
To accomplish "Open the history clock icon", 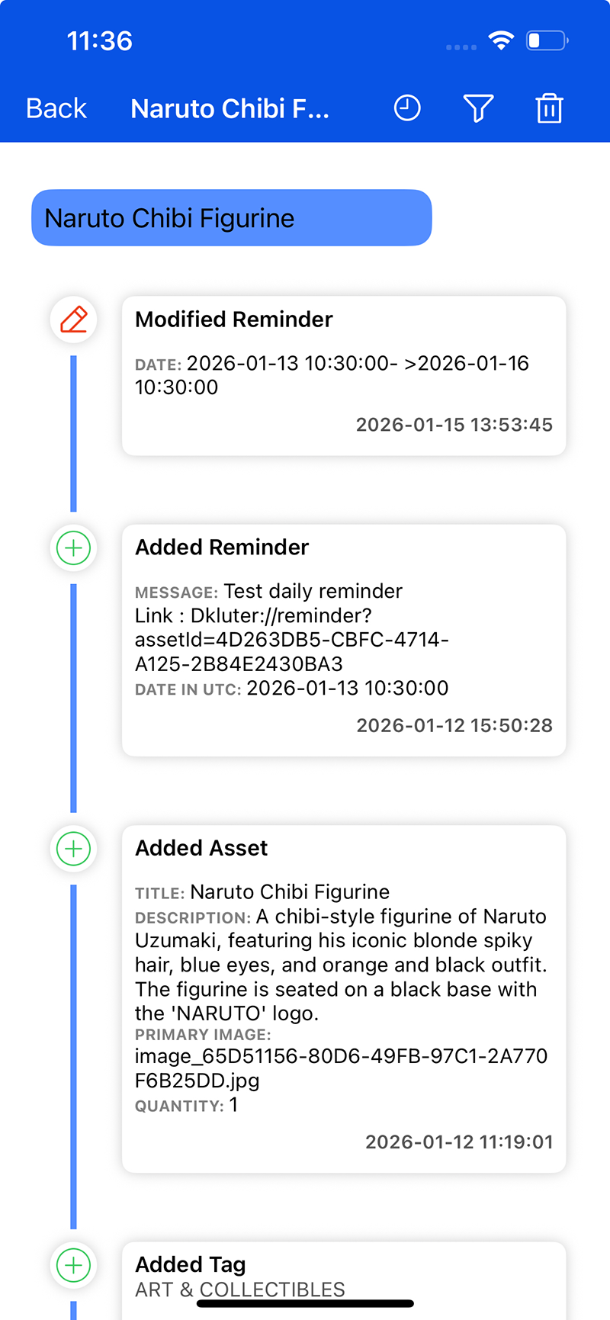I will click(x=407, y=108).
